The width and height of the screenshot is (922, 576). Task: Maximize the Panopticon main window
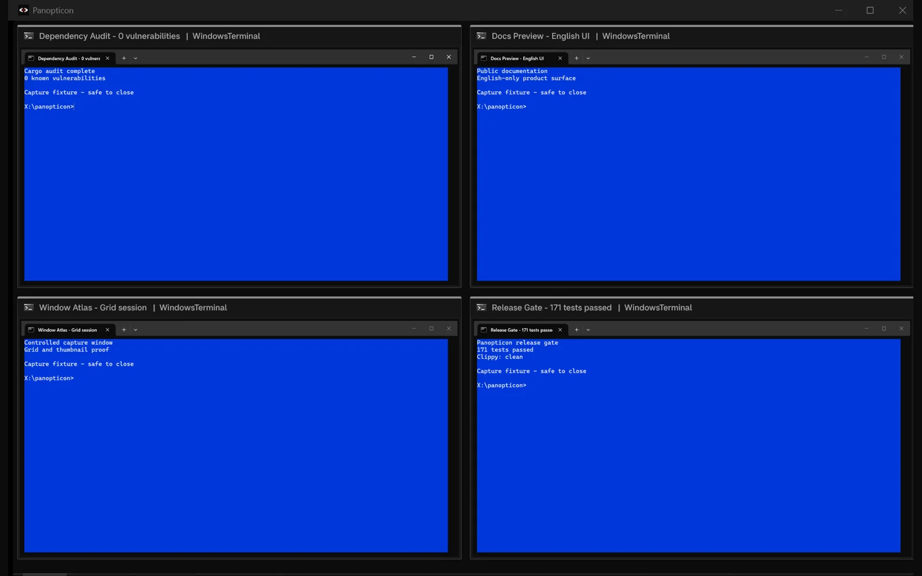tap(870, 10)
